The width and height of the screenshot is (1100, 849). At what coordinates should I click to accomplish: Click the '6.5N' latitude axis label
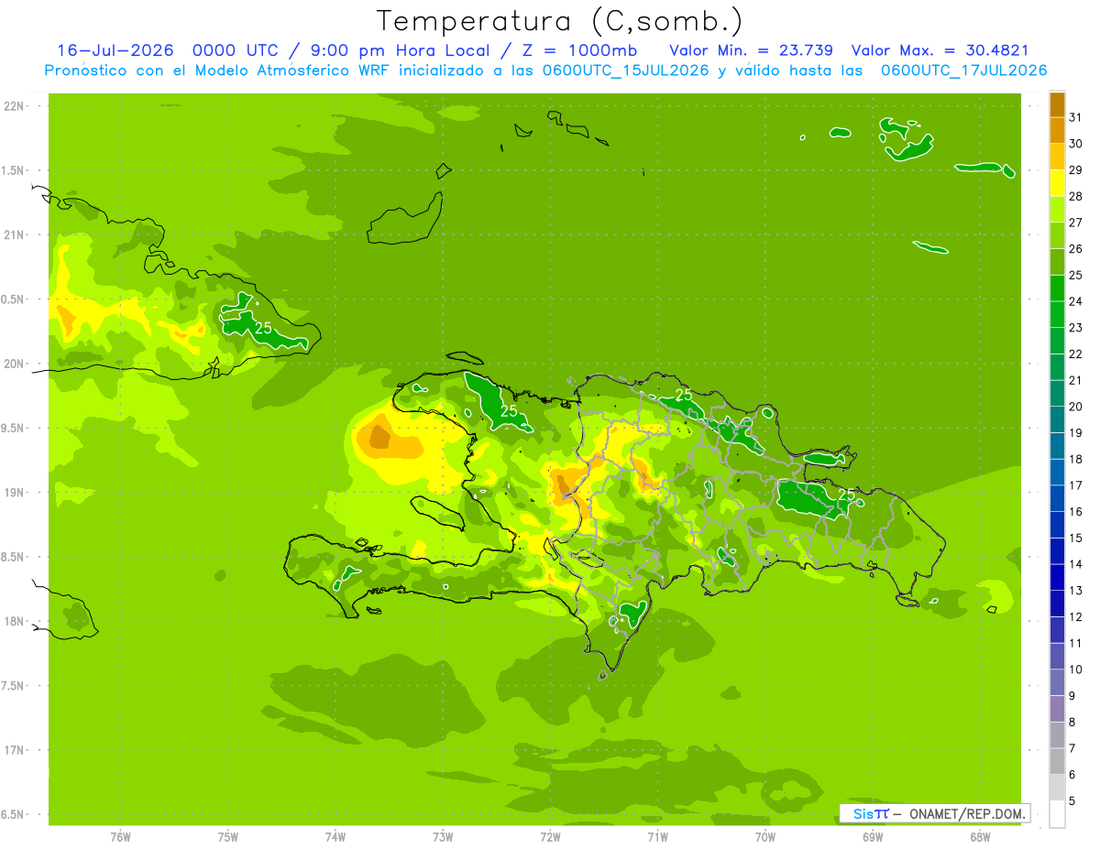pyautogui.click(x=14, y=814)
